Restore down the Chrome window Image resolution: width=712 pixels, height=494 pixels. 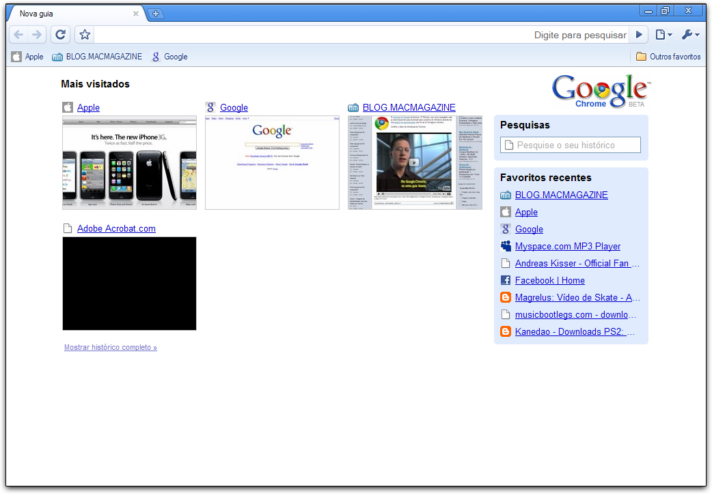[666, 11]
